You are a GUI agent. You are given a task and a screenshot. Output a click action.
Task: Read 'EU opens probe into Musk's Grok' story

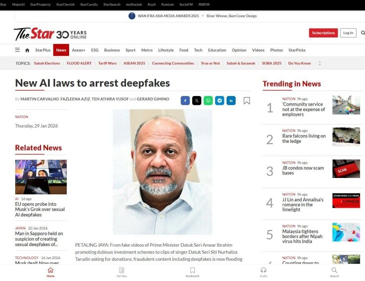(40, 209)
